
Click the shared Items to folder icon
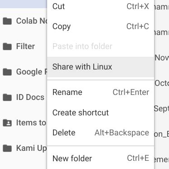tap(7, 123)
